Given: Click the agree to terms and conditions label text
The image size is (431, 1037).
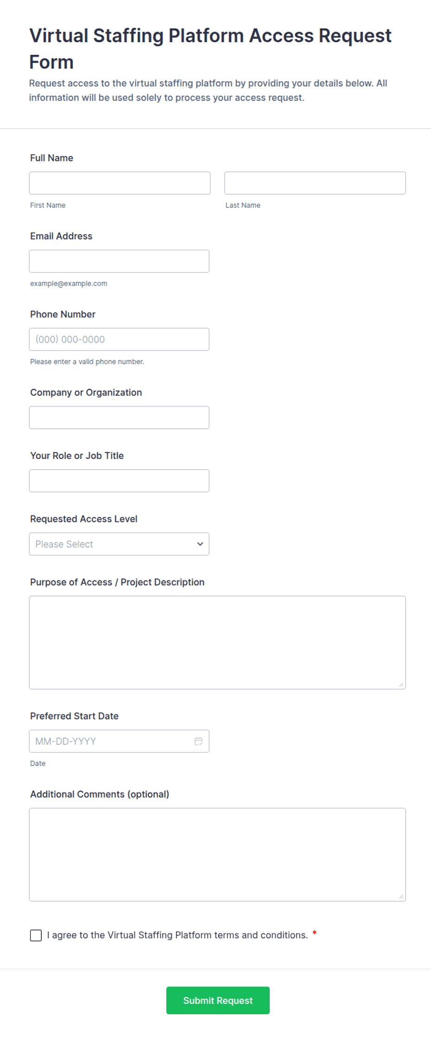Looking at the screenshot, I should tap(177, 935).
